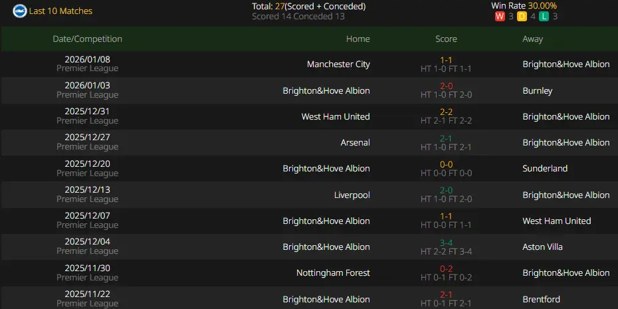Viewport: 618px width, 309px height.
Task: Click the 0-0 score versus Sunderland
Action: click(446, 164)
